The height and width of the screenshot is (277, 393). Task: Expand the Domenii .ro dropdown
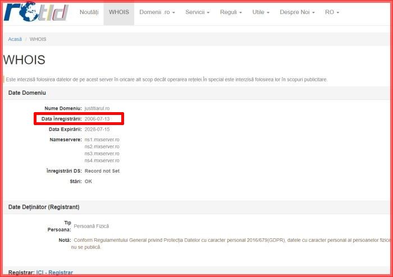(157, 12)
